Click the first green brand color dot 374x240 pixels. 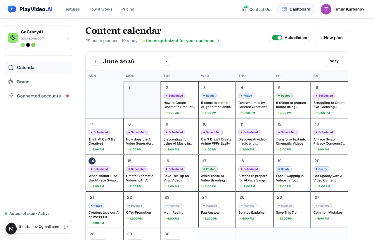23,45
